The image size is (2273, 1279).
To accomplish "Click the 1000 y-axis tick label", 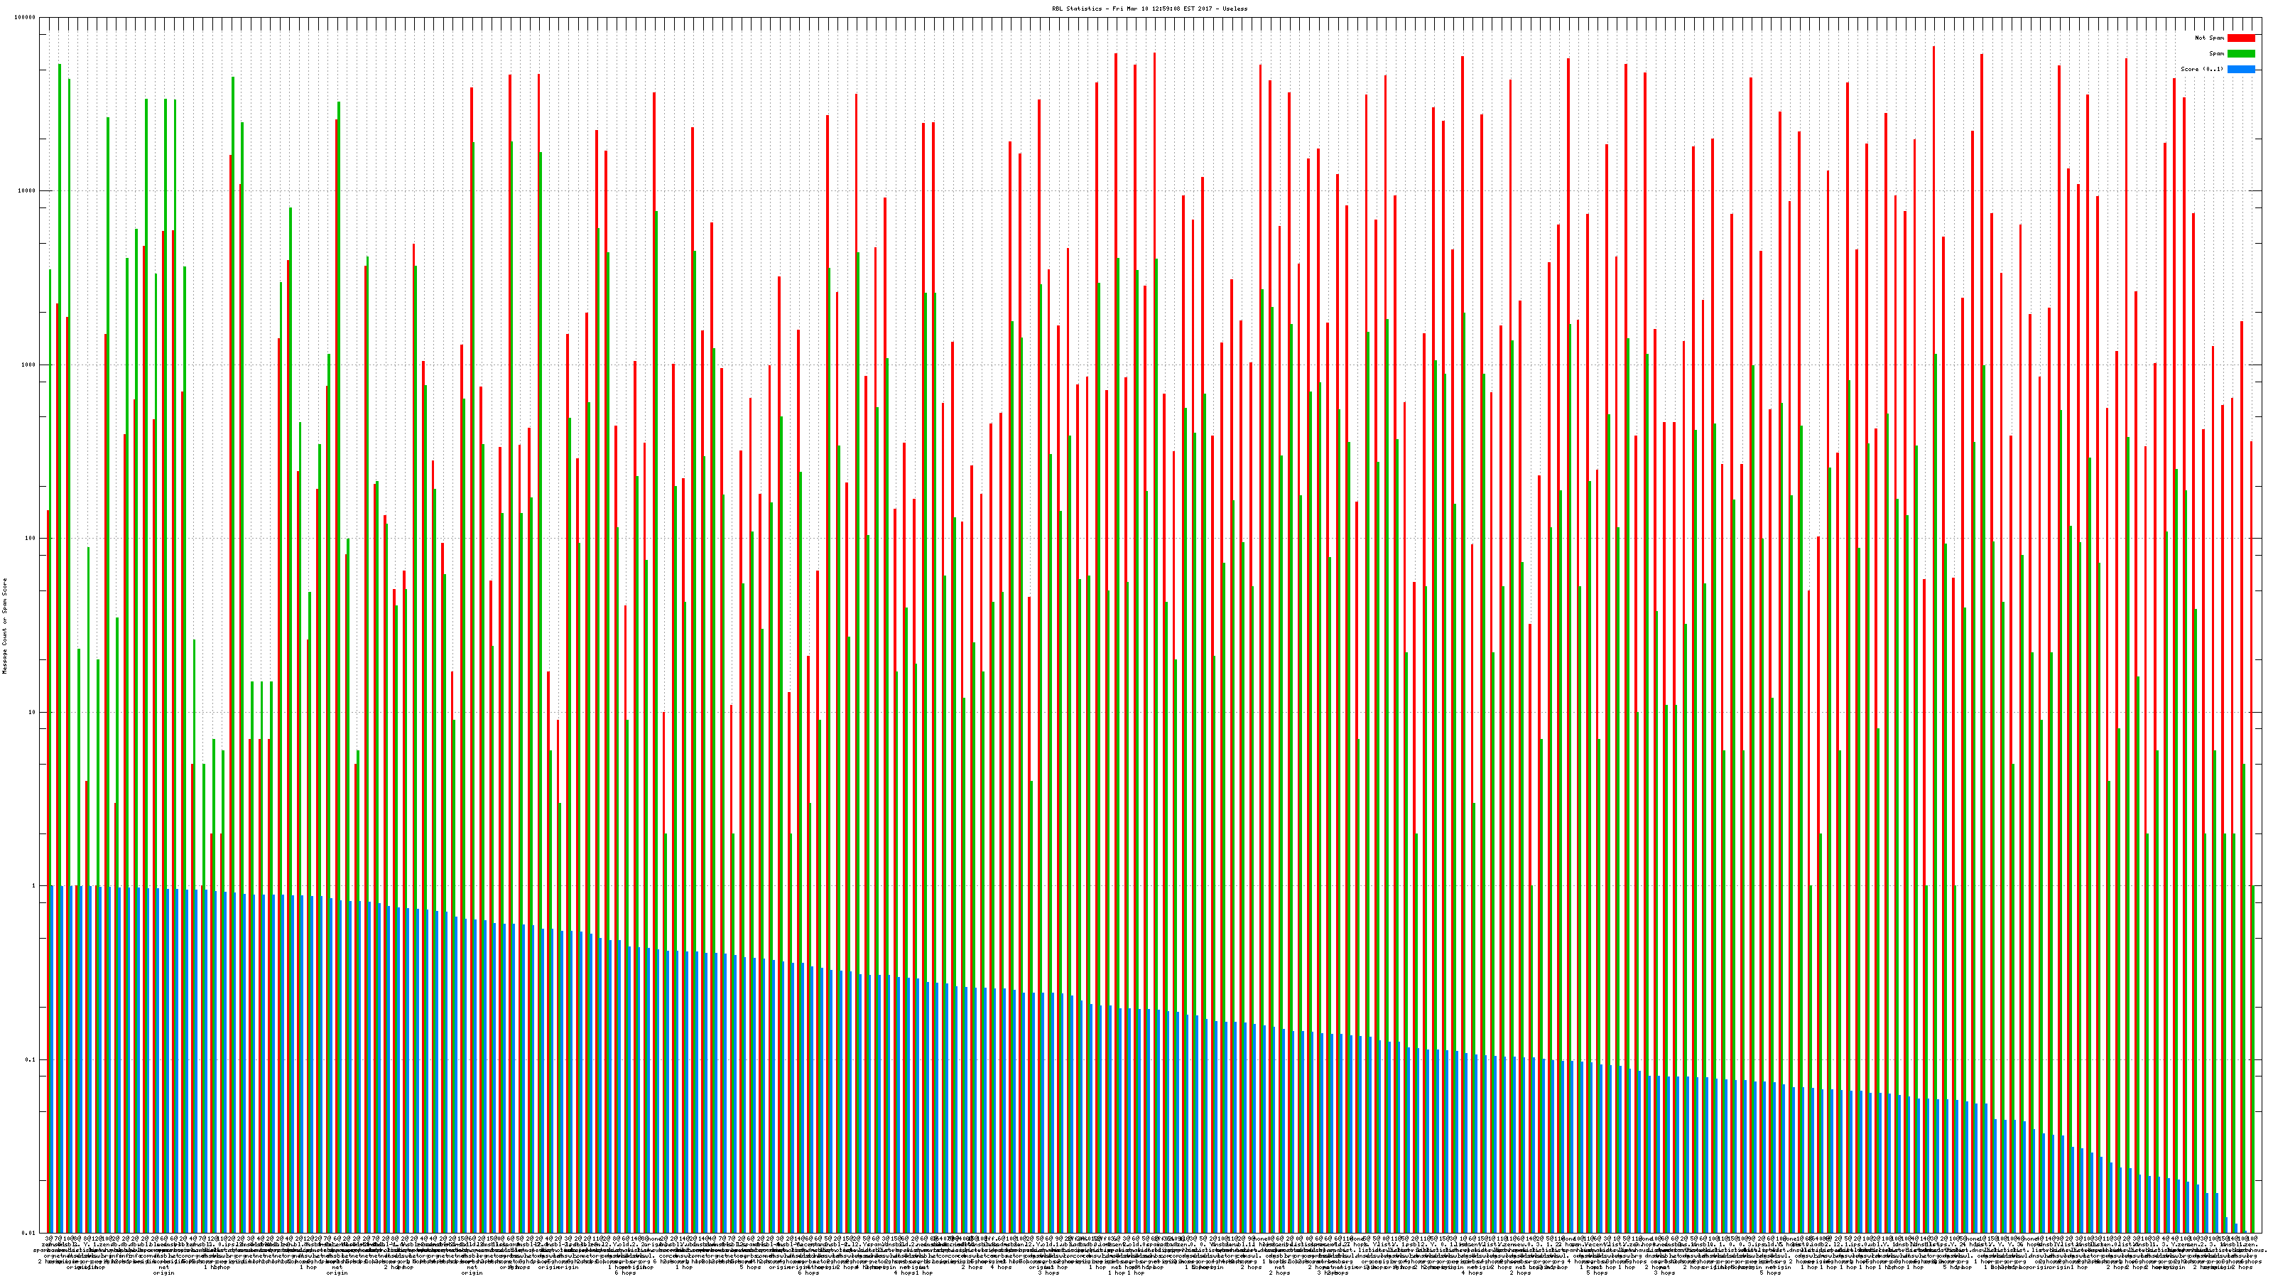I will point(30,365).
